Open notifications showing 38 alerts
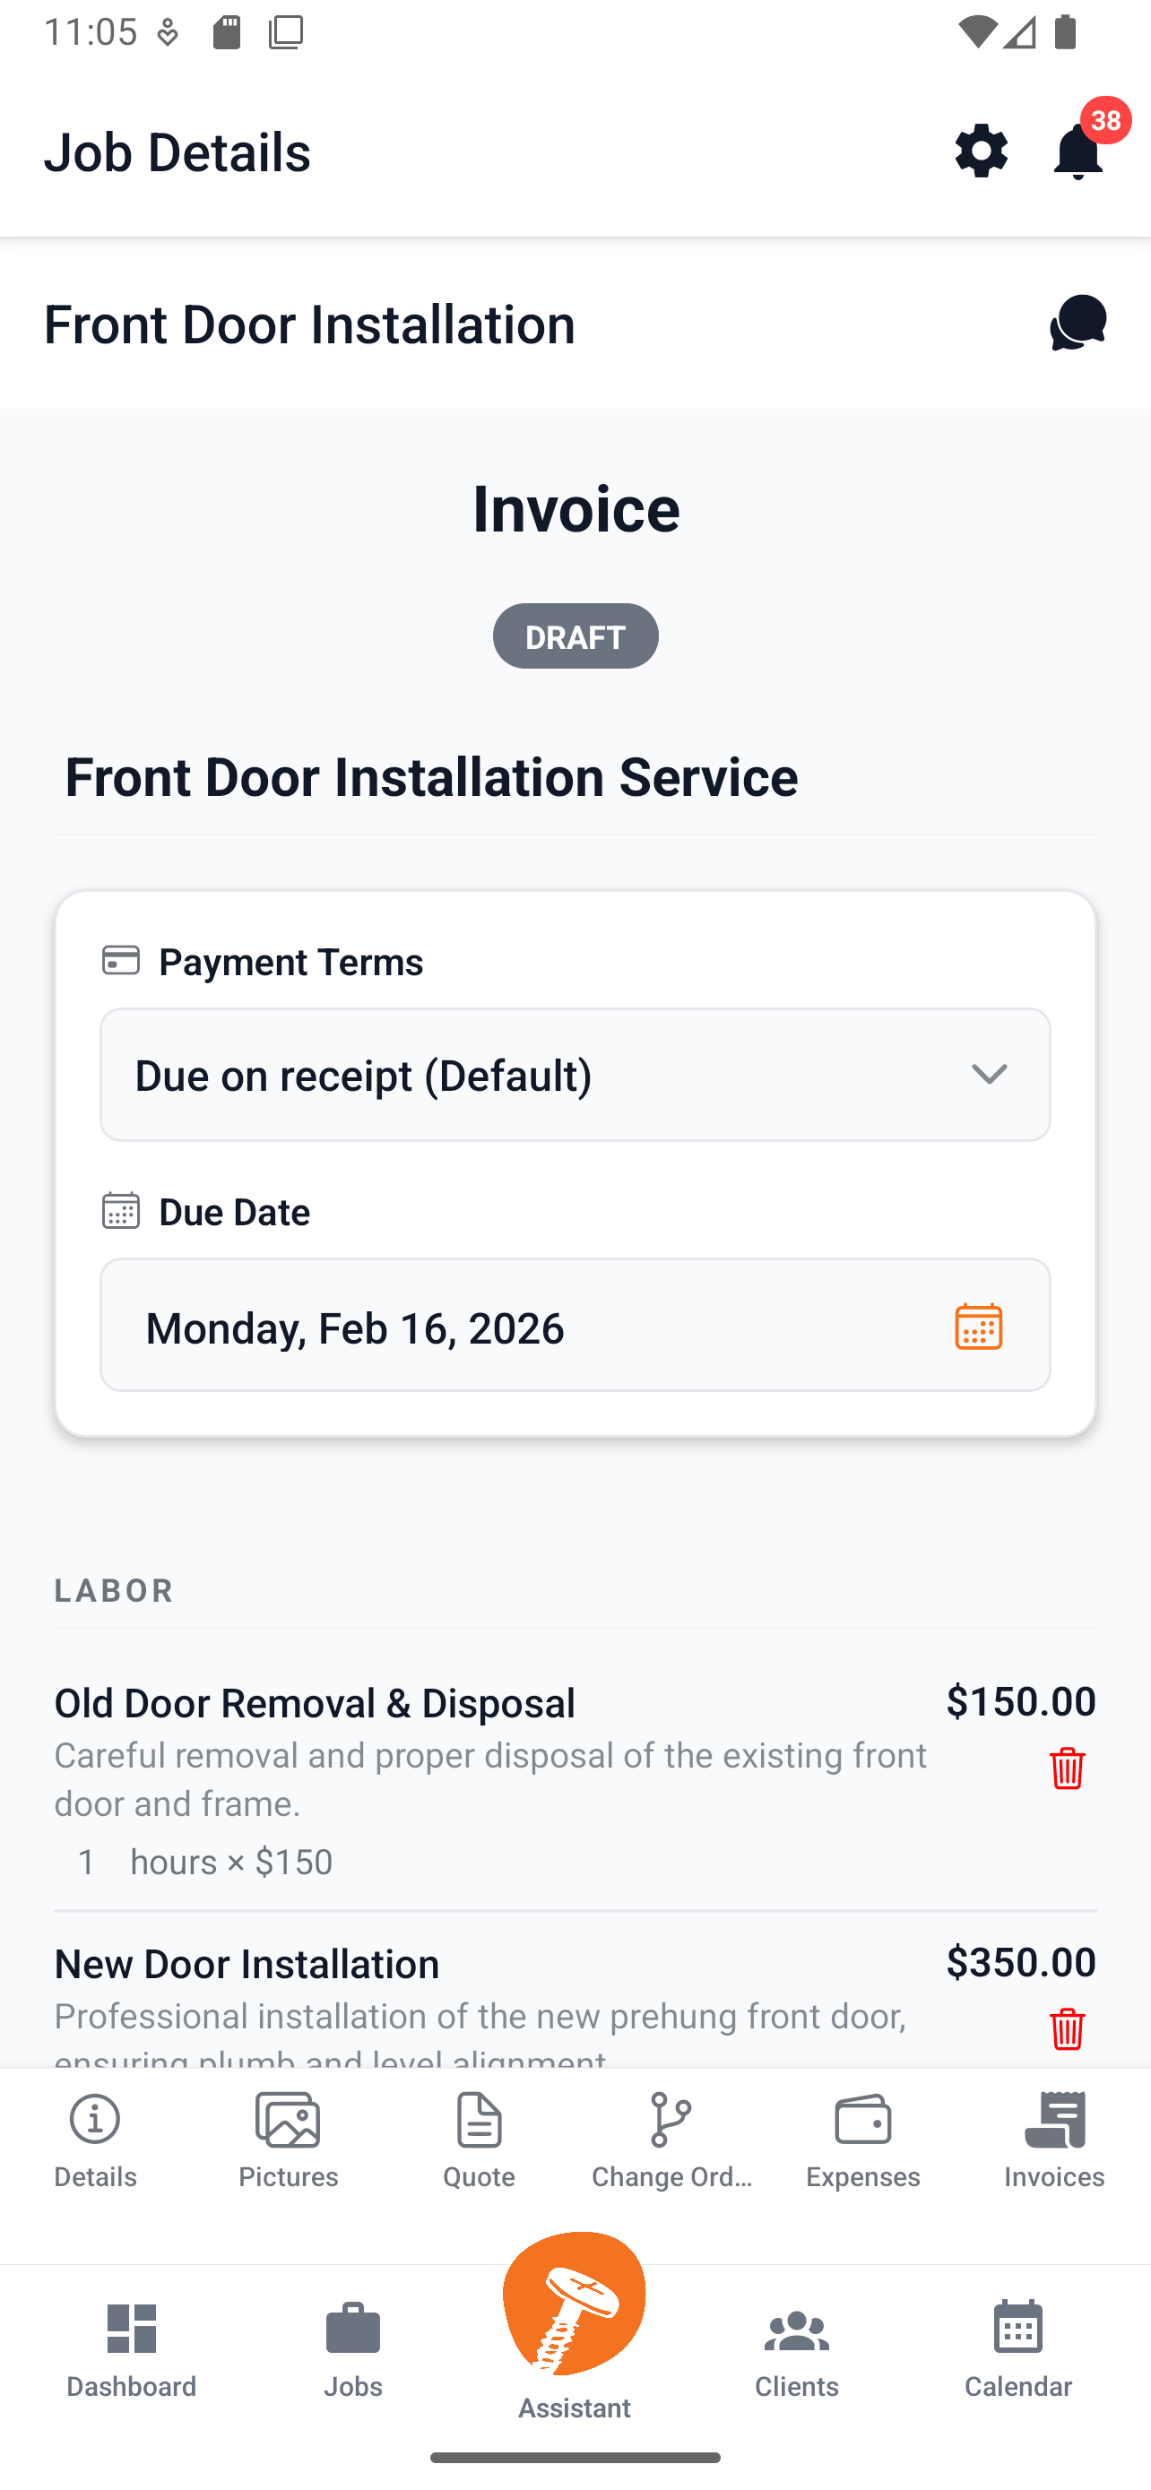This screenshot has height=2490, width=1151. click(x=1077, y=151)
